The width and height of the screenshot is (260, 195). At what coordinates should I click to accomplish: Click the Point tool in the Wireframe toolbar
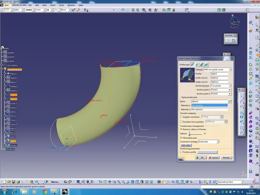tap(241, 96)
